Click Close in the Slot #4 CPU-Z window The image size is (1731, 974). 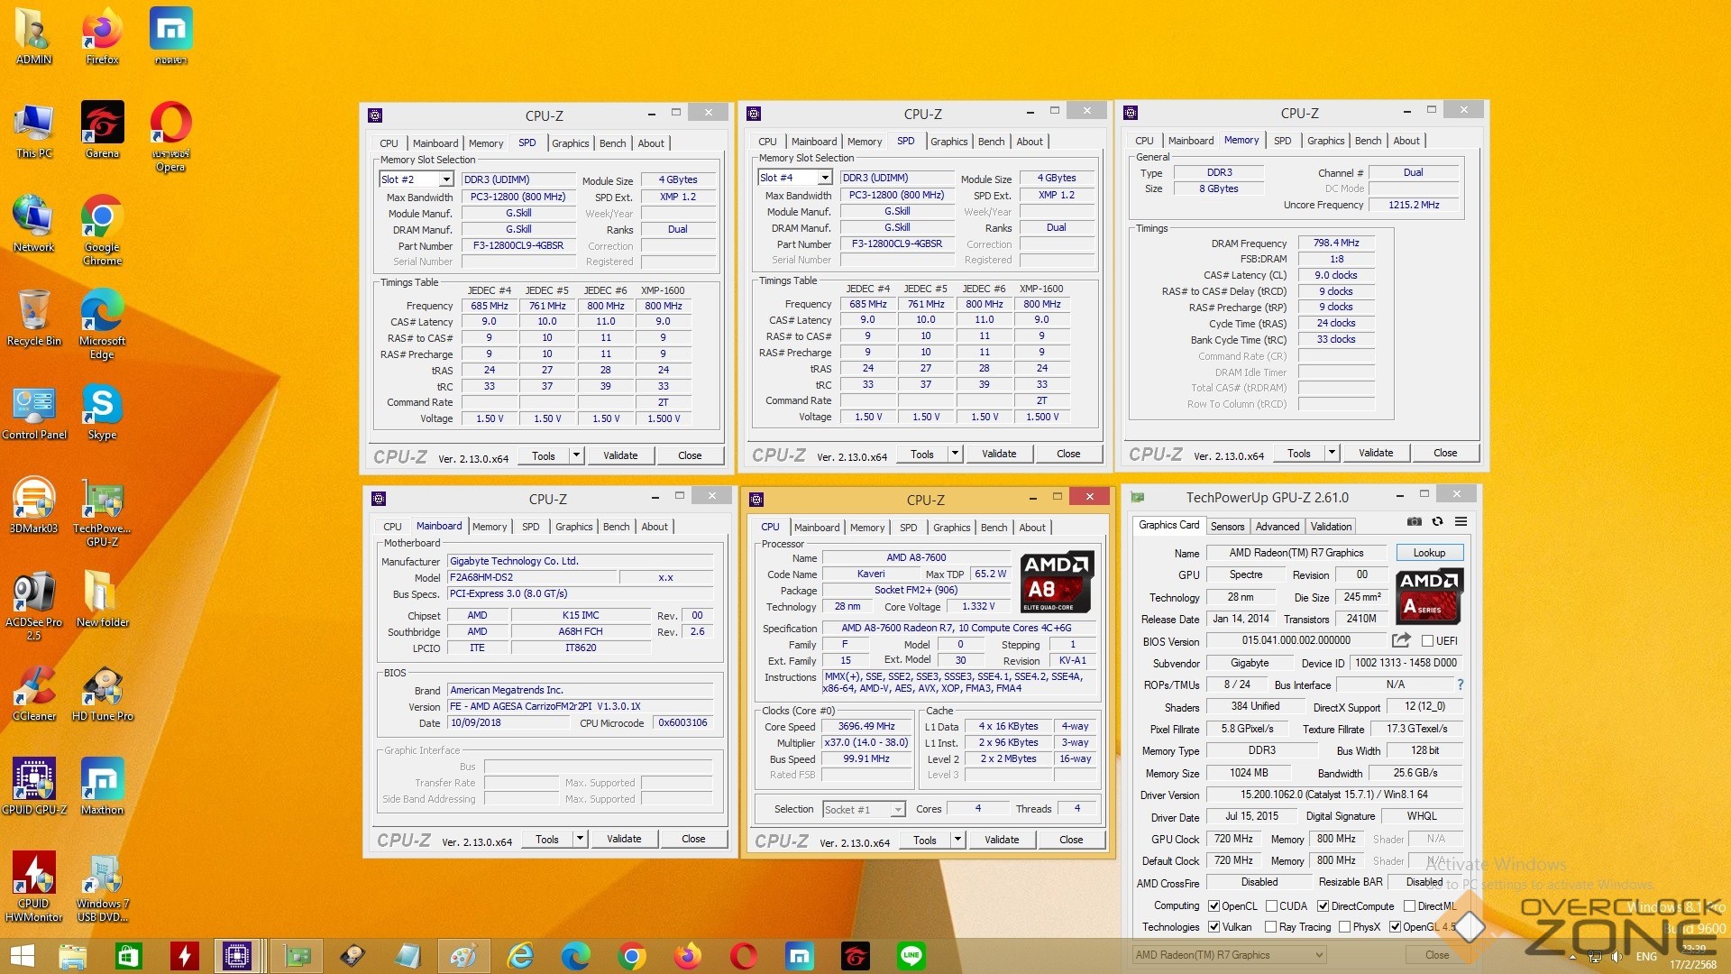click(1068, 454)
